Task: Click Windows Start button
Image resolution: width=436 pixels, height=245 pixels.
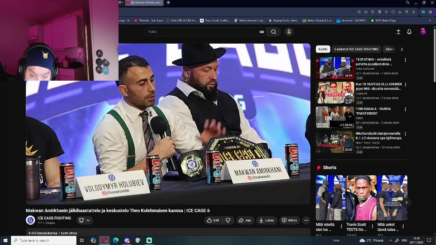Action: [x=5, y=241]
